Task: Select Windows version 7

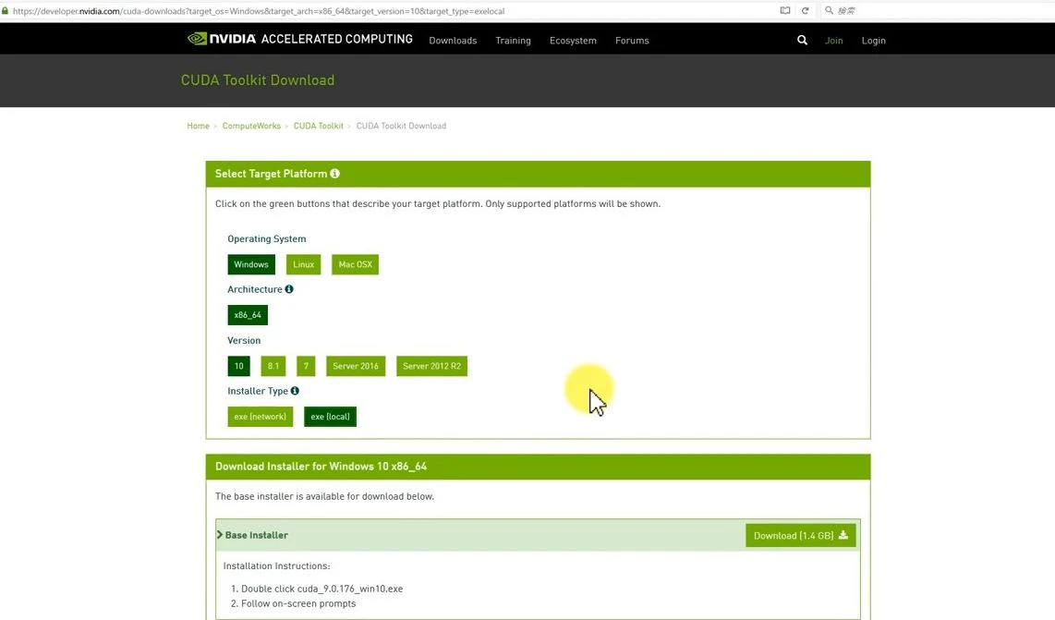Action: (306, 366)
